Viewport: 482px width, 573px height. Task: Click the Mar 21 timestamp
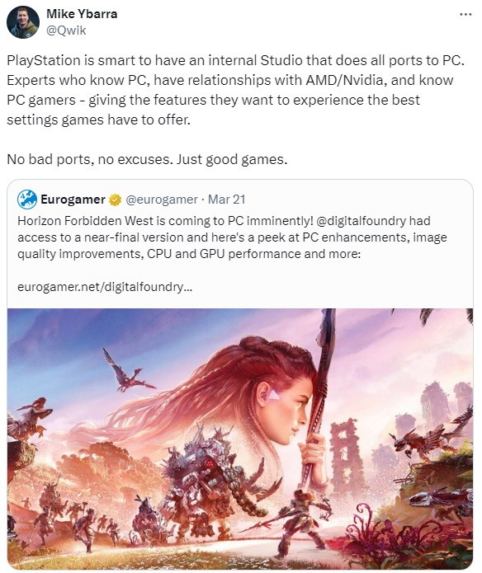(x=226, y=200)
